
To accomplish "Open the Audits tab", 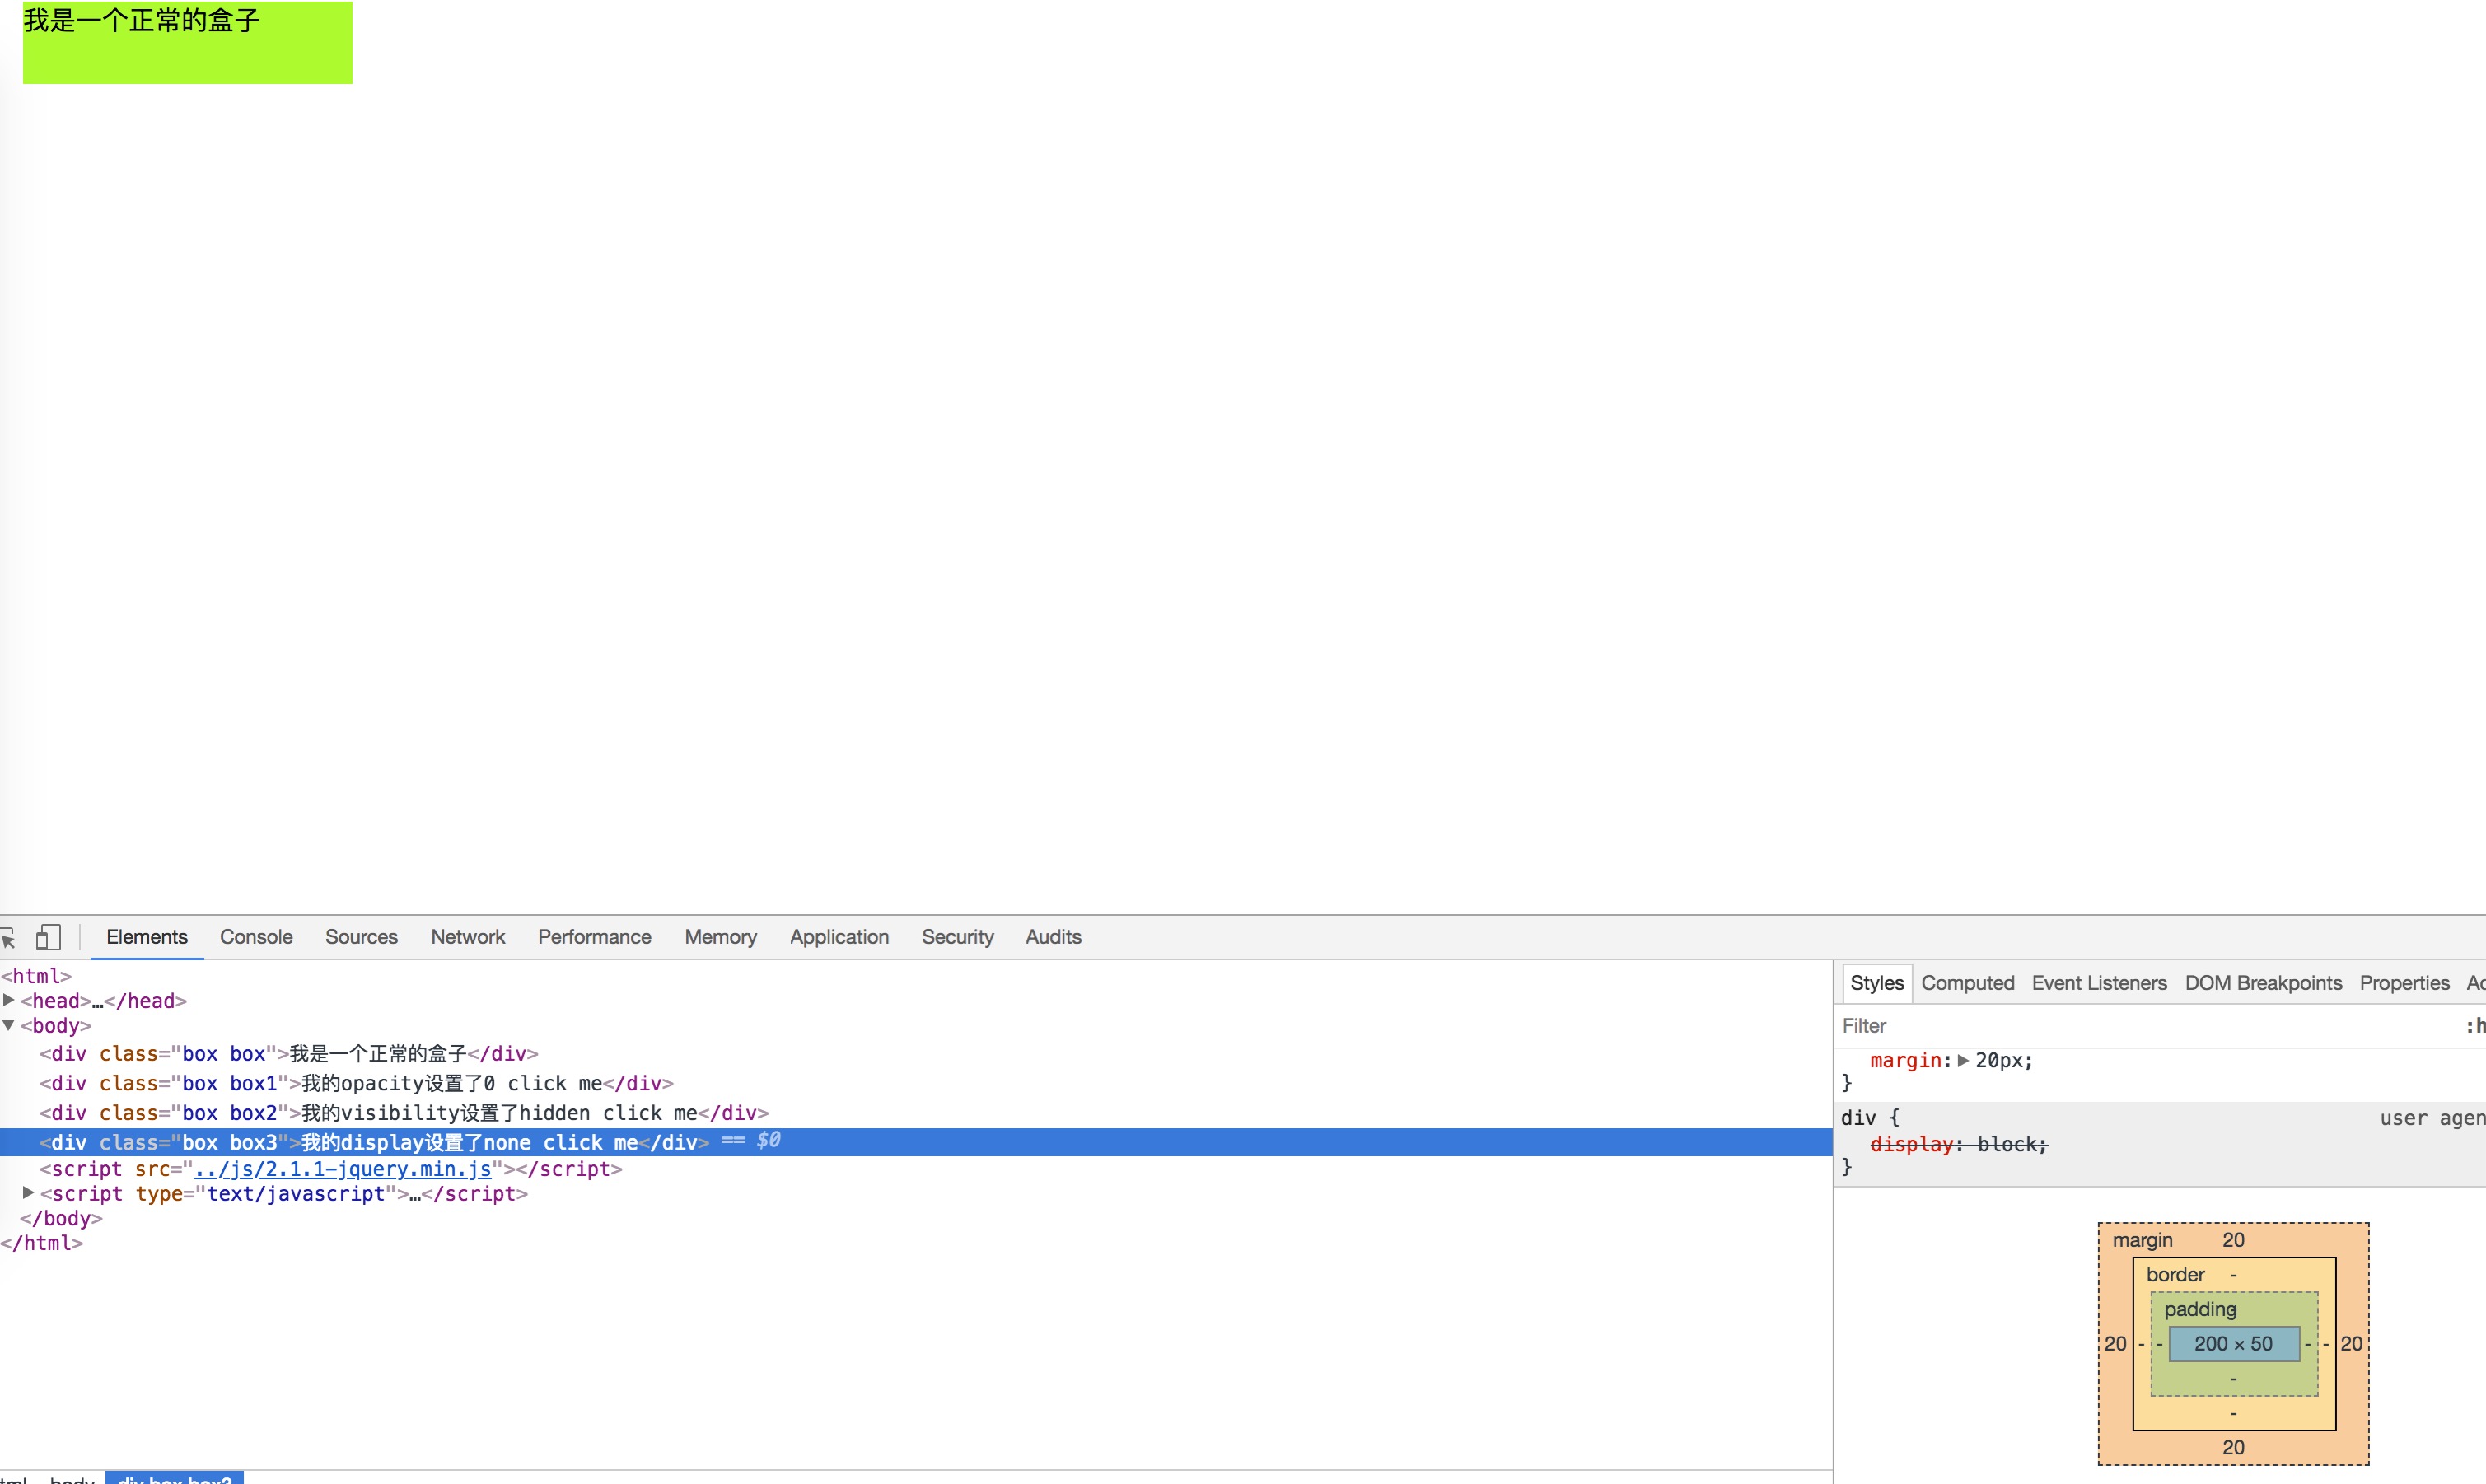I will coord(1053,937).
